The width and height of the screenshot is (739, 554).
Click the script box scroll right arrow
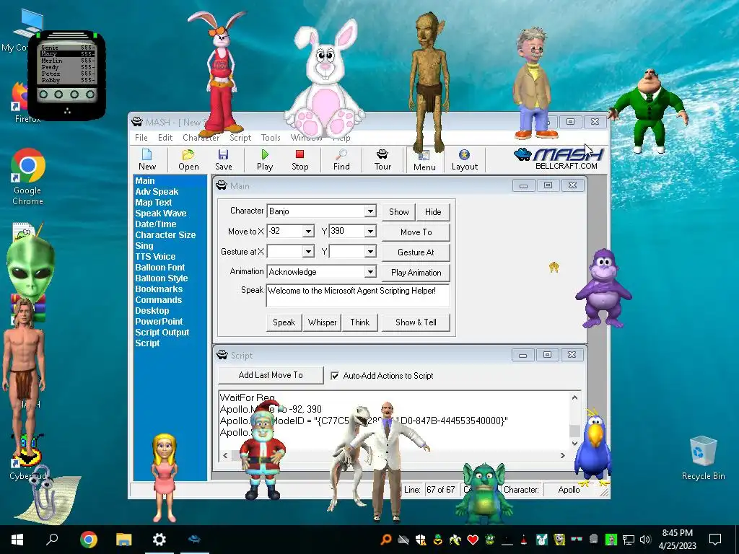(x=562, y=455)
